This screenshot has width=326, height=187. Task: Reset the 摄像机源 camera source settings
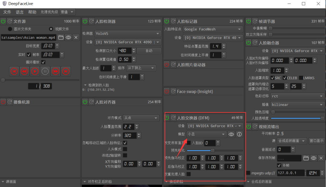(x=10, y=102)
